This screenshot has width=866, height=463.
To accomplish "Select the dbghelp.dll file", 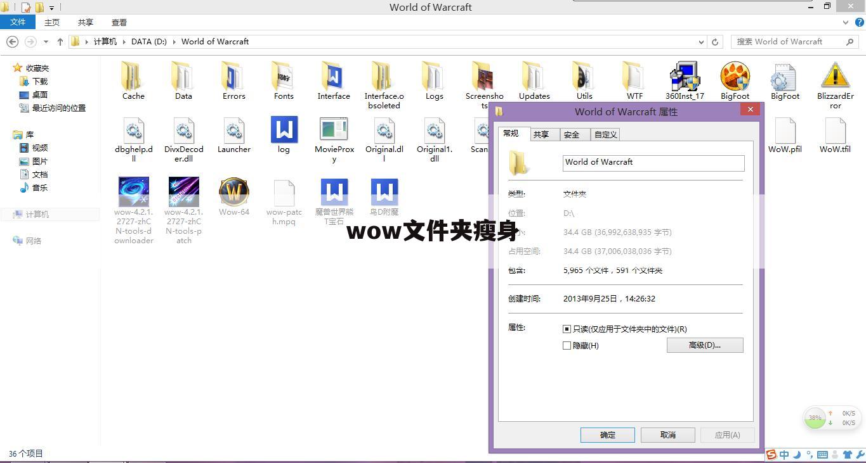I will 133,139.
